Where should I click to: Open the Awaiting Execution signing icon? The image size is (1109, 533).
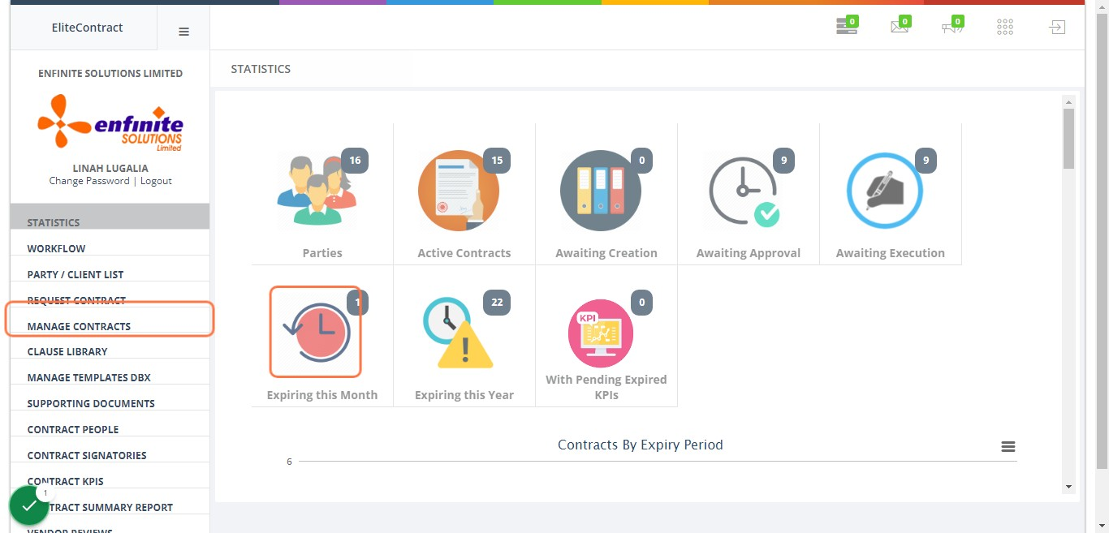click(884, 191)
